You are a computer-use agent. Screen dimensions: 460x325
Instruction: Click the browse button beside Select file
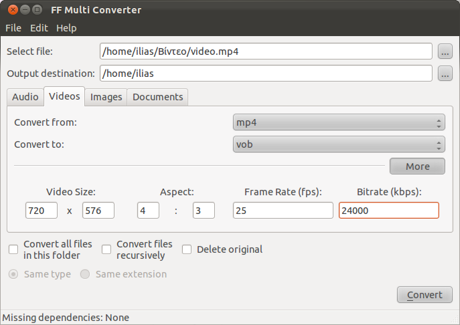[445, 51]
